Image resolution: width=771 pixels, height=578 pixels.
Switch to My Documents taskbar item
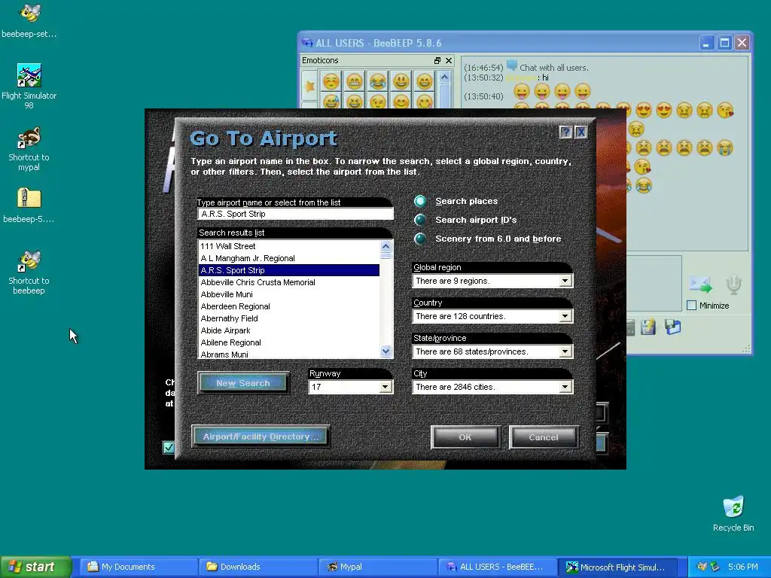[x=139, y=567]
